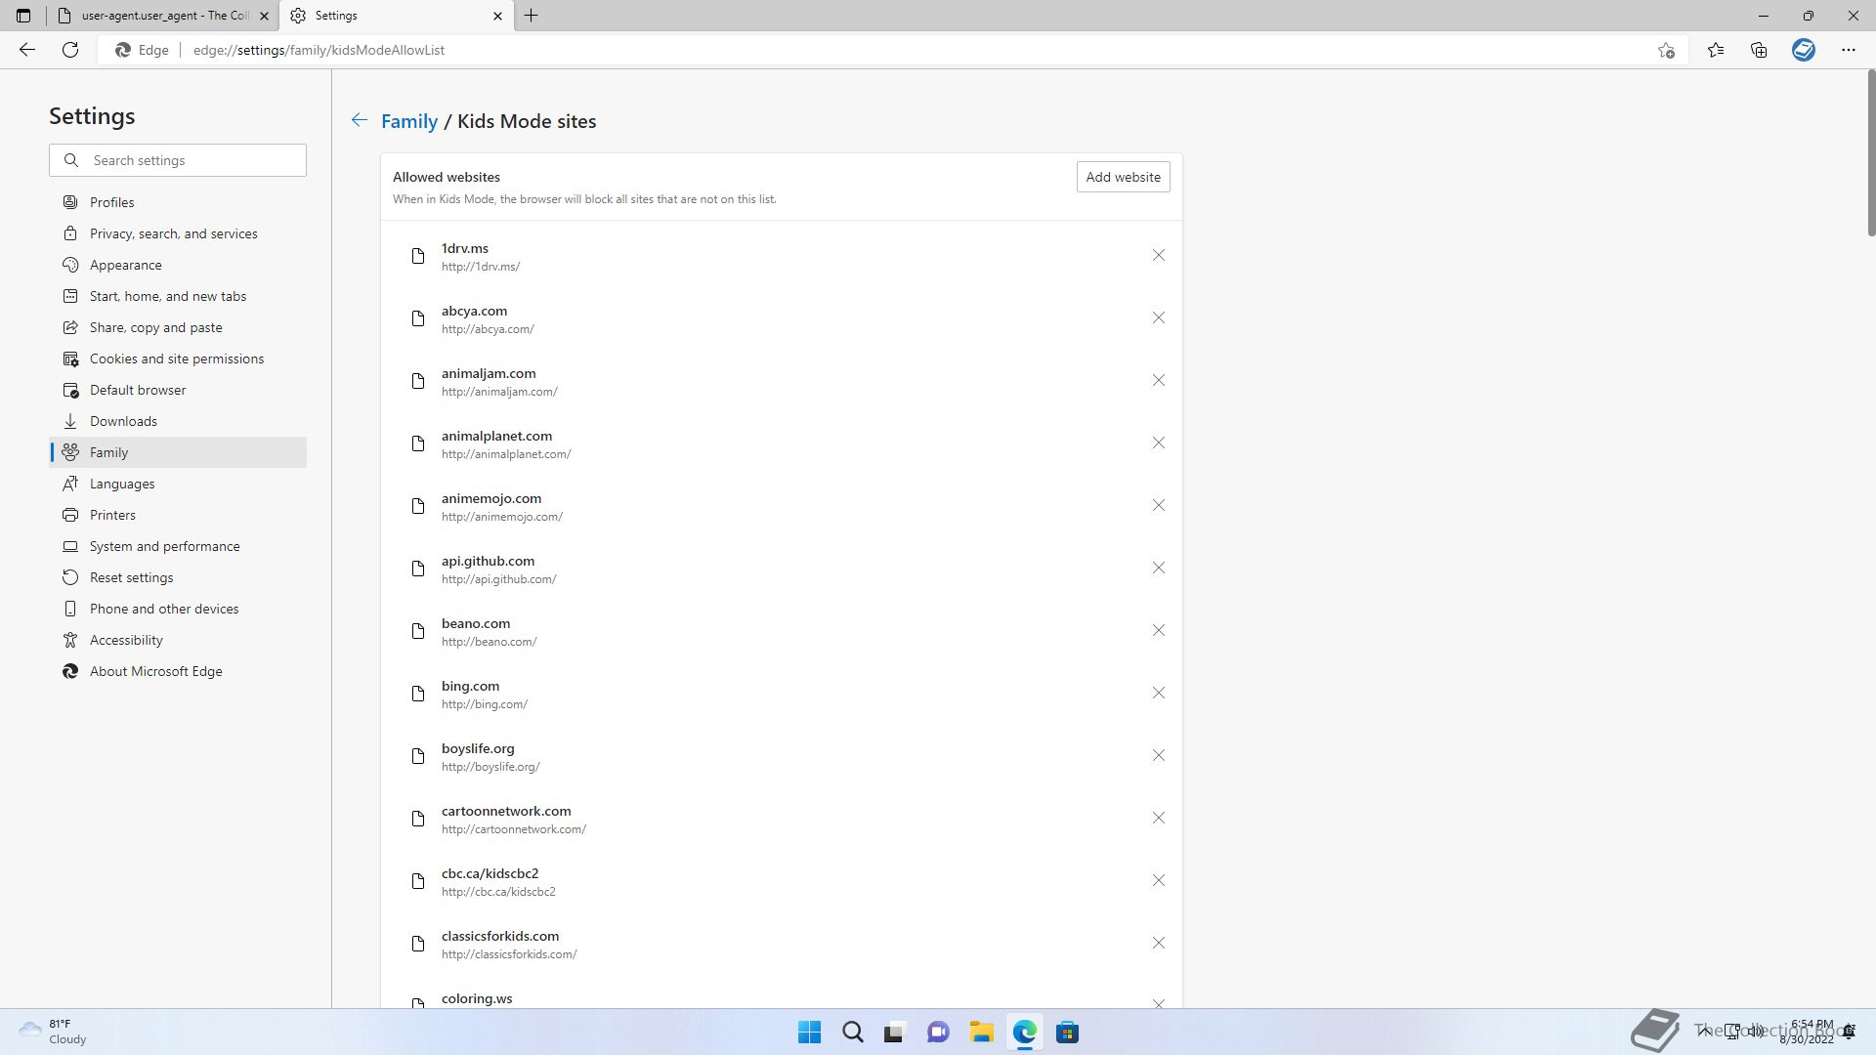The width and height of the screenshot is (1876, 1055).
Task: Remove cbc.ca/kidscbc2 from allowed list
Action: [1158, 881]
